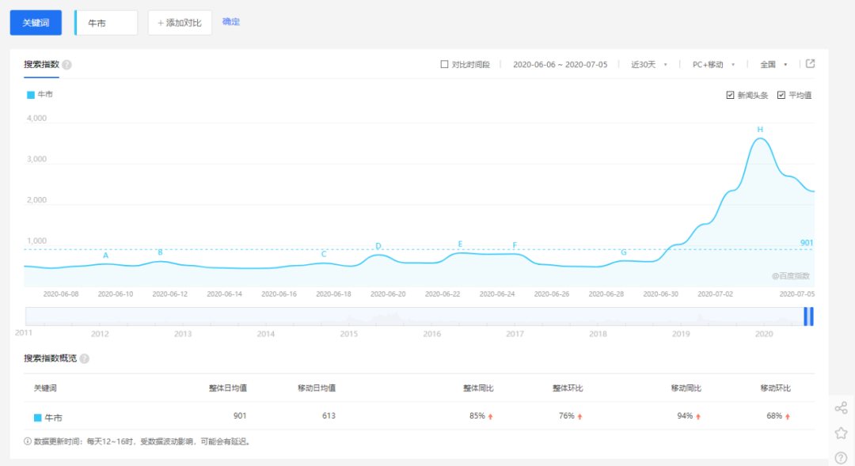
Task: Click the 确定 link
Action: point(231,22)
